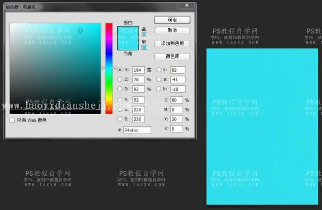
Task: Click the Y yellow field showing 20
Action: [x=176, y=119]
